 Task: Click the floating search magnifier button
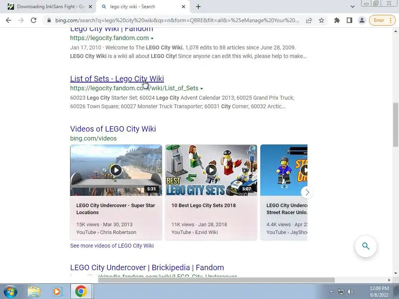(365, 246)
